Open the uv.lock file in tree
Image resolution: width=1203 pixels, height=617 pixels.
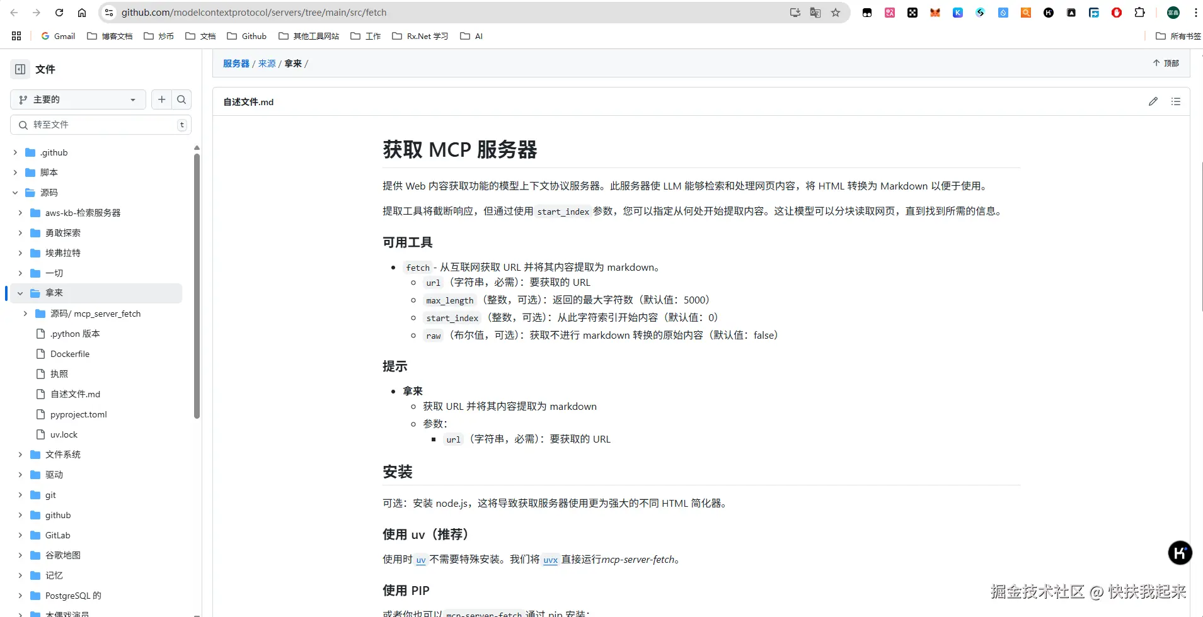click(64, 434)
